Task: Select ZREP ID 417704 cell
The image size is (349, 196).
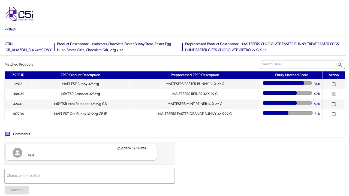Action: (x=18, y=114)
